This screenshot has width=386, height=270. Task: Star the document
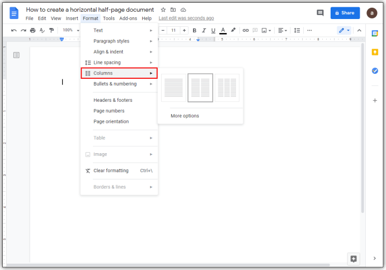[x=163, y=10]
